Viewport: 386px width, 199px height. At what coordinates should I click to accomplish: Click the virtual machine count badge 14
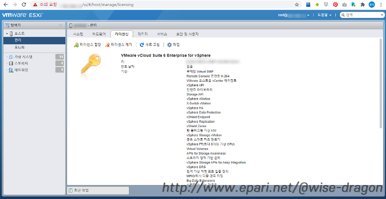[x=59, y=57]
